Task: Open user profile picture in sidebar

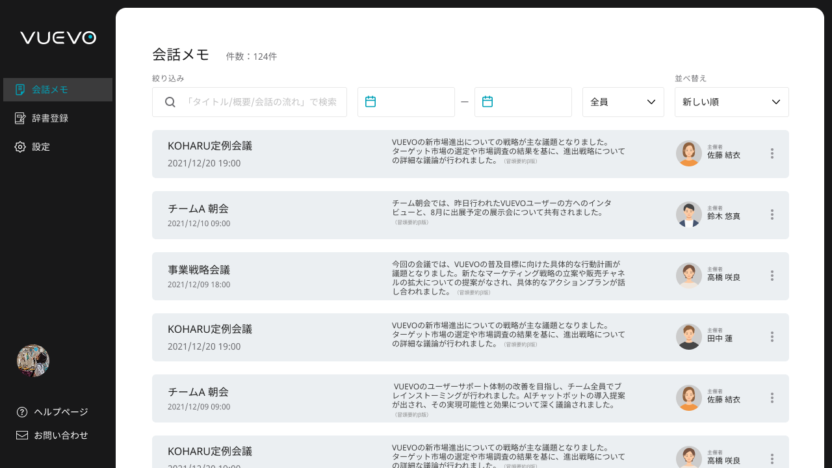Action: pos(33,361)
